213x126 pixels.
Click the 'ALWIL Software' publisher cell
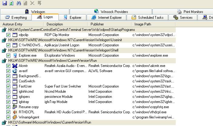100,71
